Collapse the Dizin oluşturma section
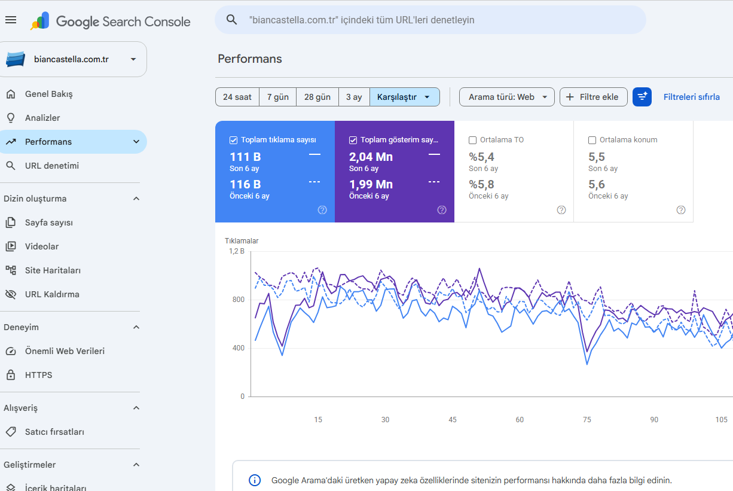This screenshot has width=733, height=491. click(x=136, y=199)
